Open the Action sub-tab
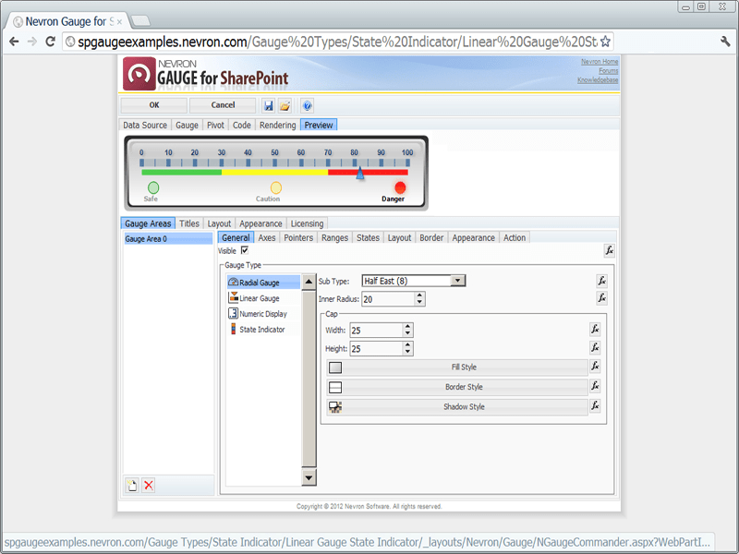The height and width of the screenshot is (554, 739). pyautogui.click(x=515, y=238)
